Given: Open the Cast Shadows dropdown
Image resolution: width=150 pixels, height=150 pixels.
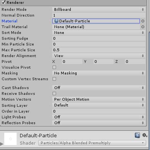Looking at the screenshot, I should point(99,88).
